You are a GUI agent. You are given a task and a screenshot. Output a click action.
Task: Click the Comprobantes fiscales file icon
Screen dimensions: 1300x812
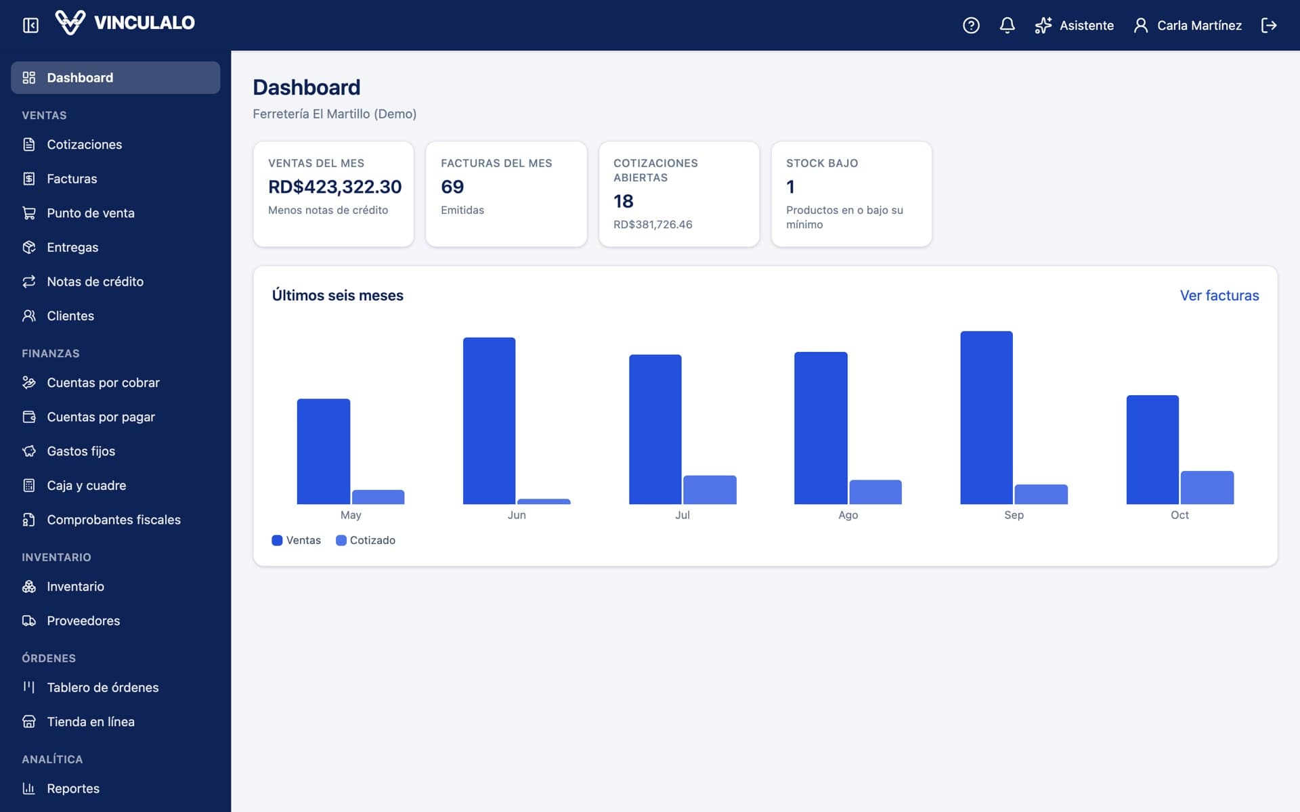[x=29, y=520]
